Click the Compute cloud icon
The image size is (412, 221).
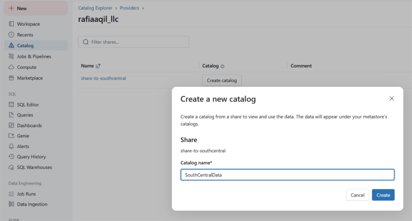coord(11,67)
